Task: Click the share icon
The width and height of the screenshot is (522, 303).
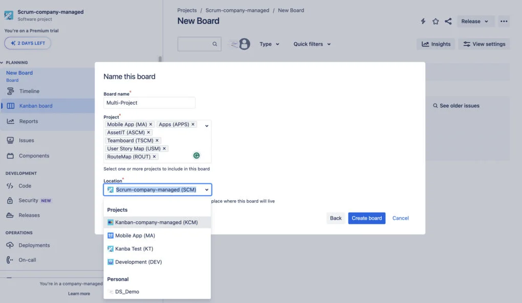Action: click(448, 21)
